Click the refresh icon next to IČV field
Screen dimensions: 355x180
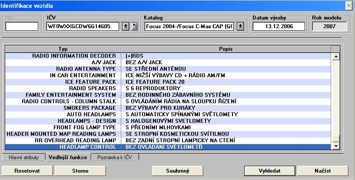point(134,26)
